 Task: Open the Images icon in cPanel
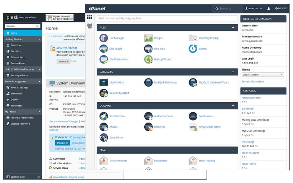click(148, 38)
